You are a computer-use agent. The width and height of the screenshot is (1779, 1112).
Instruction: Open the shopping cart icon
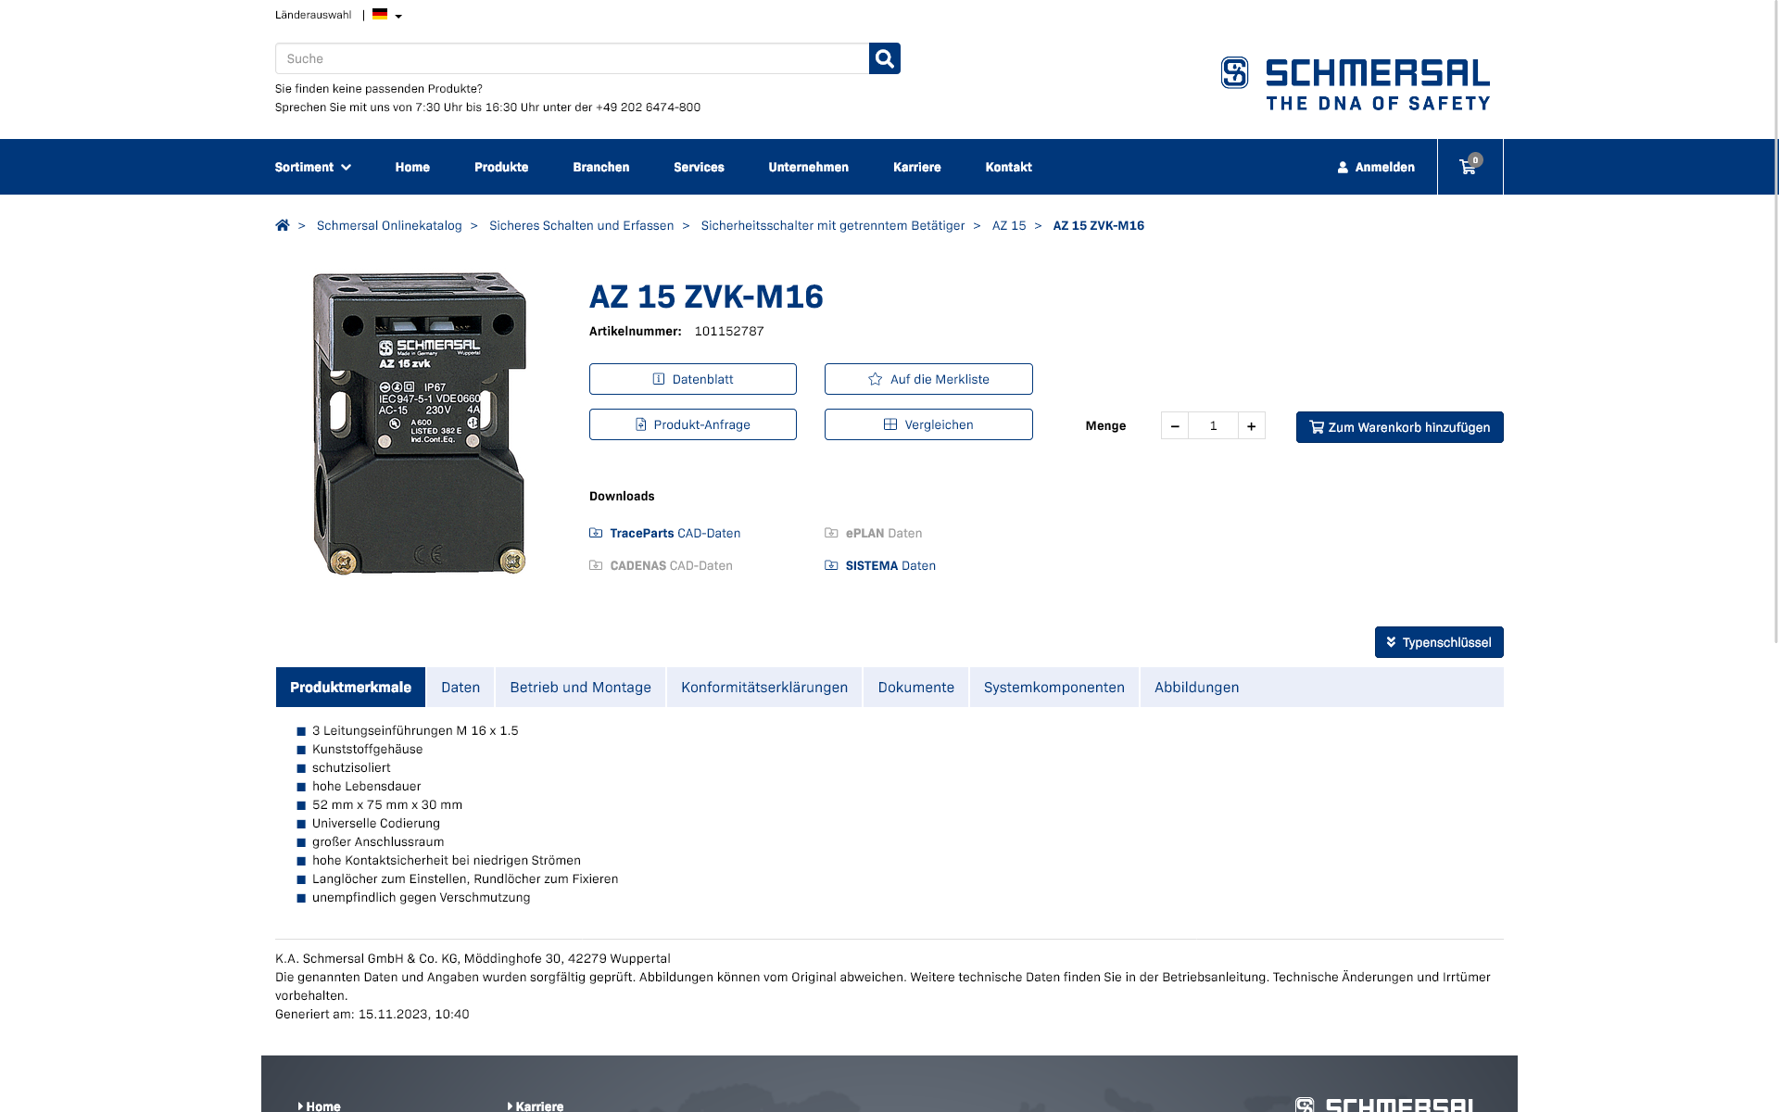1470,167
